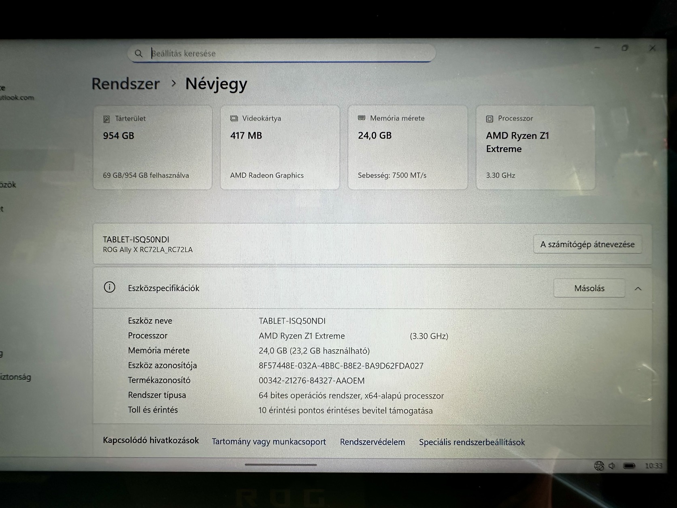
Task: Click the Névjegy page heading
Action: [x=216, y=84]
